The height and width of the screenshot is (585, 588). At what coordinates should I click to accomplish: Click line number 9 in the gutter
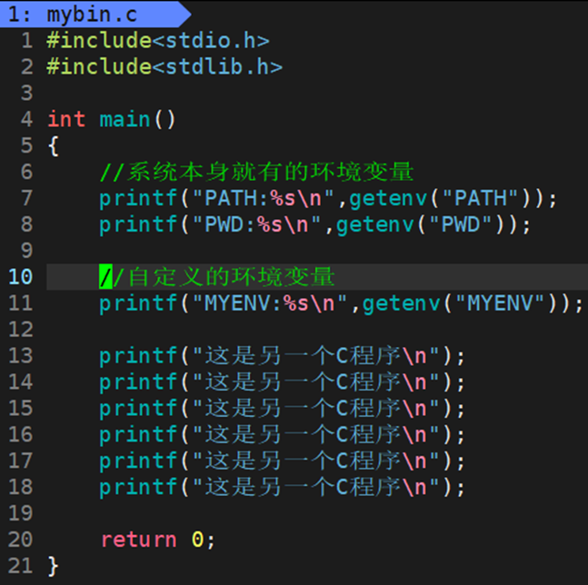coord(27,251)
